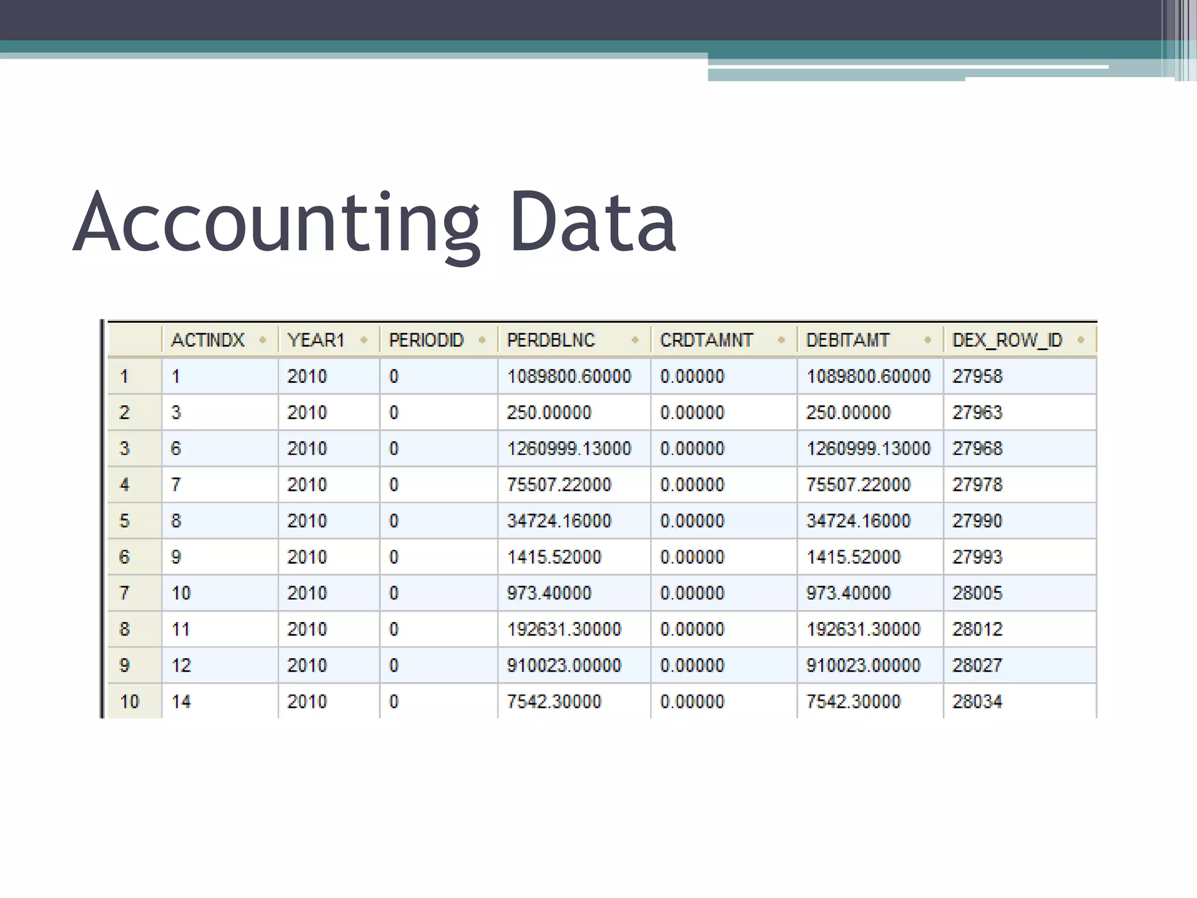
Task: Click ACTINDX cell with value 14
Action: click(220, 701)
